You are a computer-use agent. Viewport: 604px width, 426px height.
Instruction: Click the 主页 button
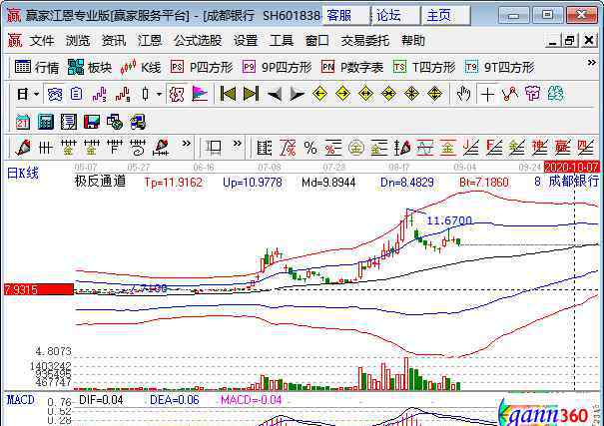coord(445,15)
